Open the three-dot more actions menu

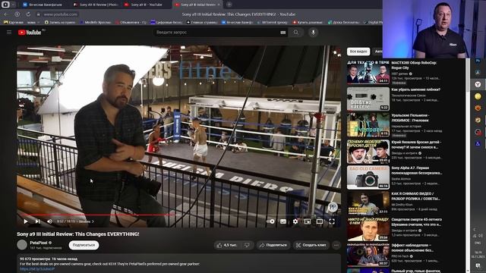click(336, 245)
